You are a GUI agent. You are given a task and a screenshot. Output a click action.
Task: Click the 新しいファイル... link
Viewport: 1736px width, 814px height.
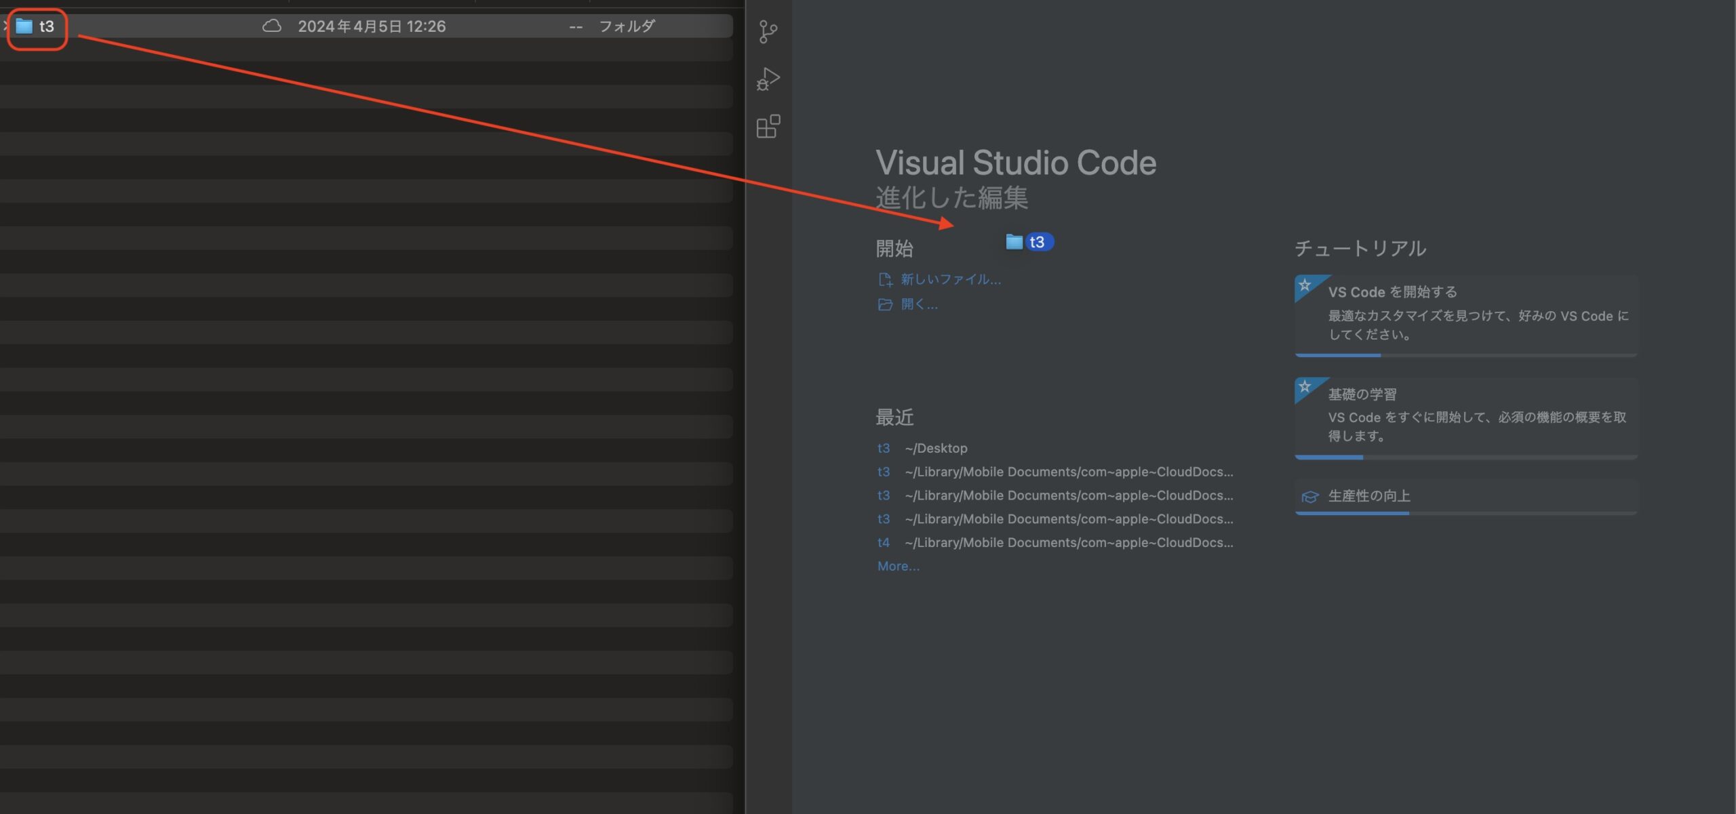point(950,279)
